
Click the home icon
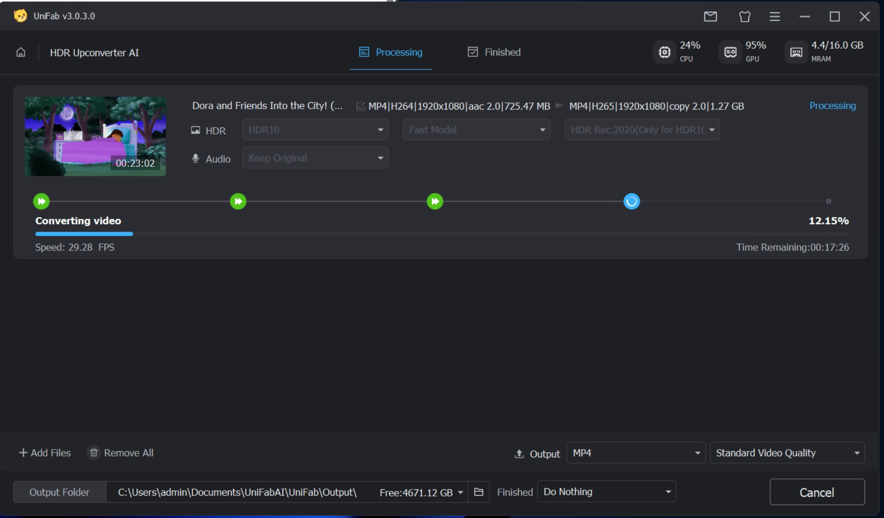[21, 52]
